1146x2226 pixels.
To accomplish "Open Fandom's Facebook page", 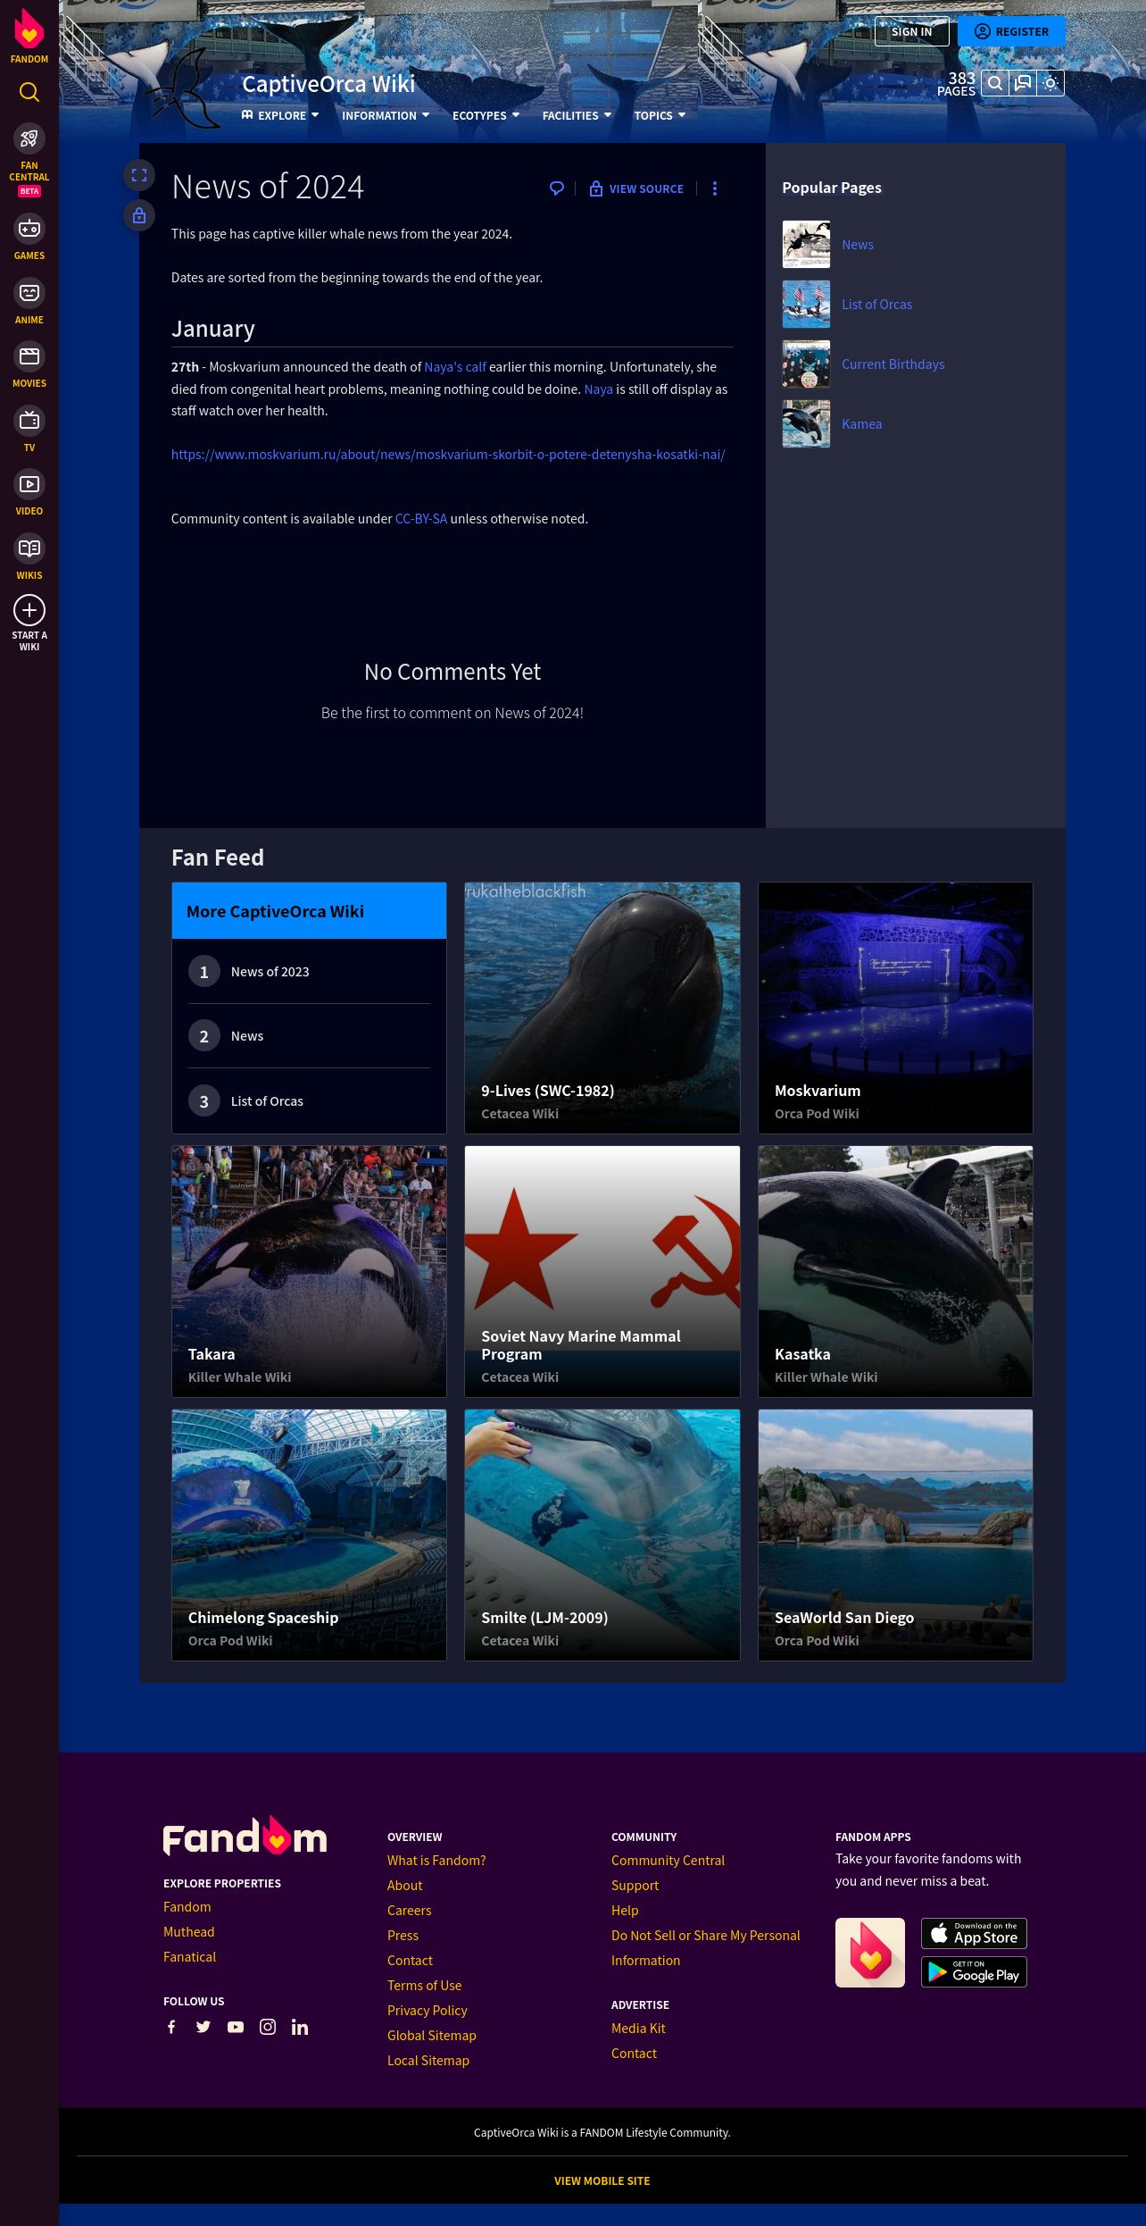I will coord(171,2027).
